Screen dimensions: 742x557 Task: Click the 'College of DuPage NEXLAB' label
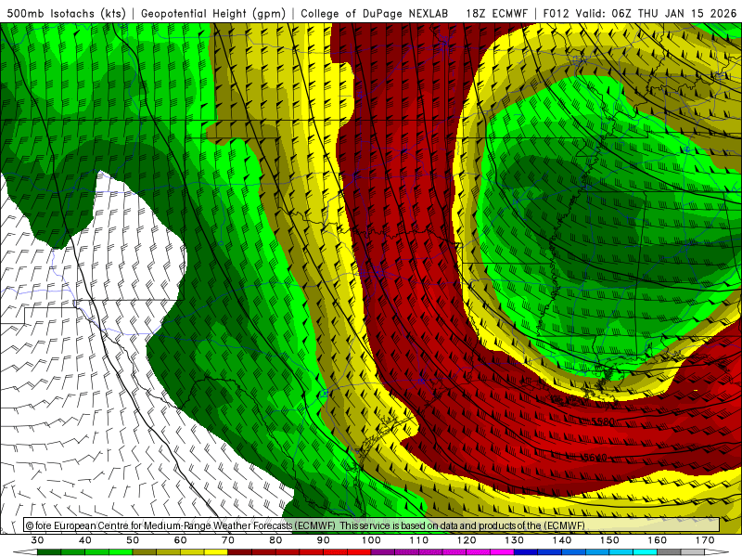click(375, 13)
